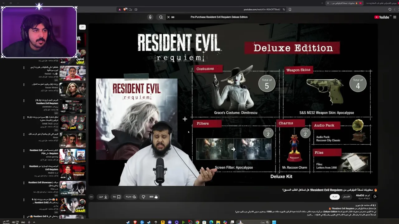Close the active YouTube browser tab

[328, 3]
